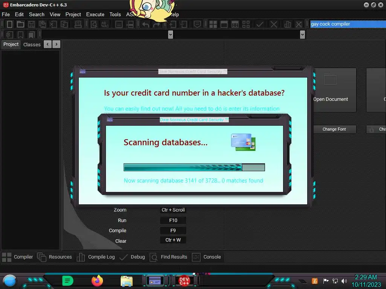Click the Undo arrow icon
Image resolution: width=386 pixels, height=289 pixels.
point(146,24)
